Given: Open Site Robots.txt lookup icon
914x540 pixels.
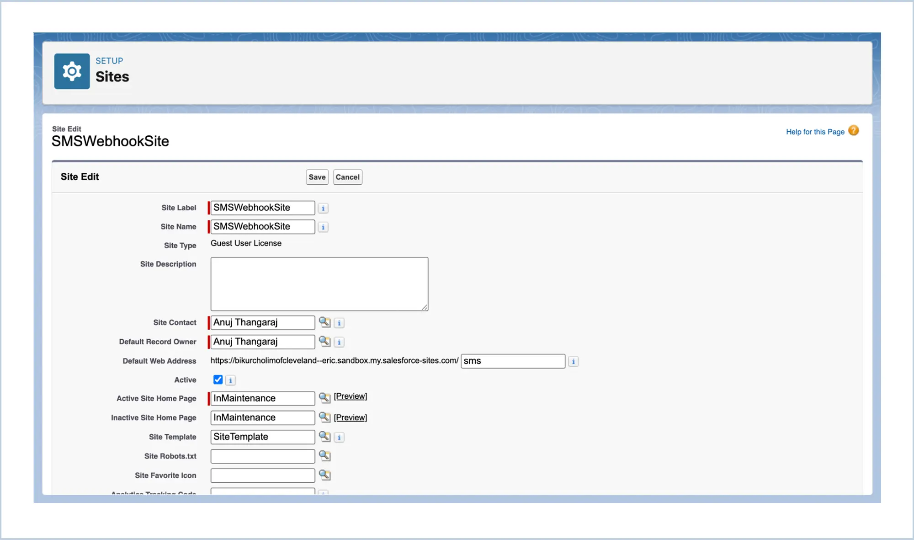Looking at the screenshot, I should click(x=324, y=456).
